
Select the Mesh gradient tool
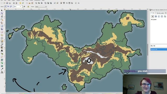(x=2, y=66)
